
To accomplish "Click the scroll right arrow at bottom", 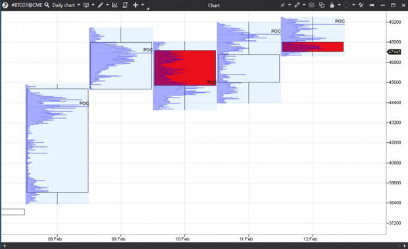I will click(x=404, y=246).
